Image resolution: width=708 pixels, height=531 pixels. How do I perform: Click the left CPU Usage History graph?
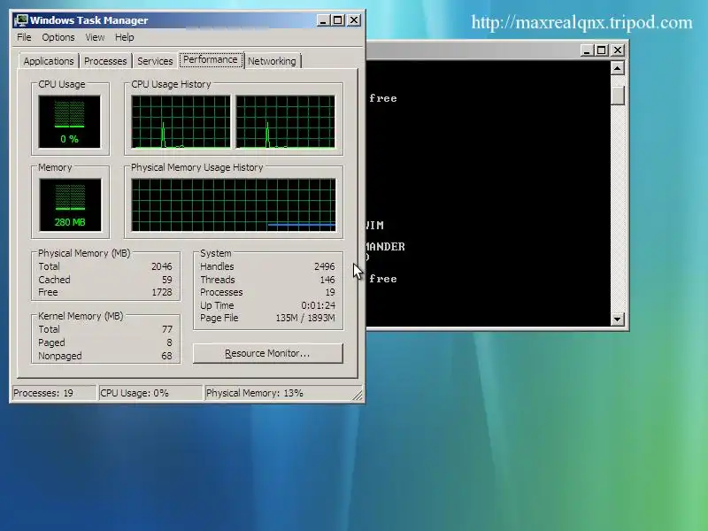[181, 121]
